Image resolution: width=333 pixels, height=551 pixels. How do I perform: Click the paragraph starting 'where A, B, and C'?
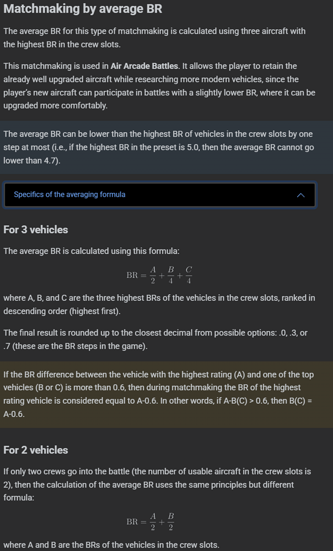tap(159, 305)
